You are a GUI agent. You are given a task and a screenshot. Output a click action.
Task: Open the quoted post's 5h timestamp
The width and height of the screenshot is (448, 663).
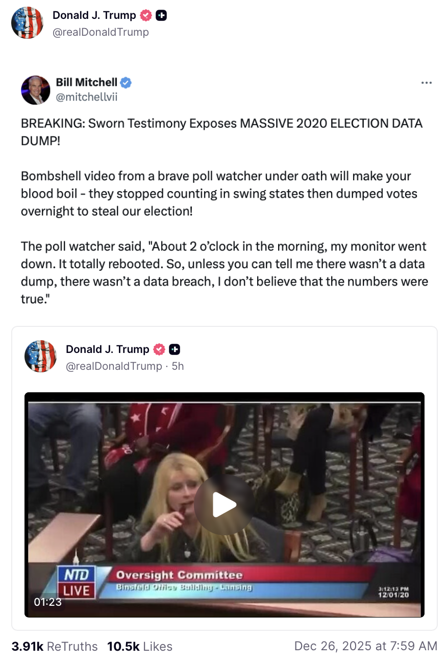tap(178, 366)
